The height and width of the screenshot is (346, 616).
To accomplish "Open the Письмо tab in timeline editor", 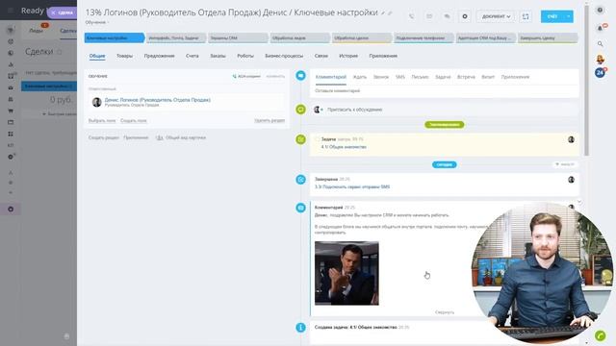I will [420, 77].
